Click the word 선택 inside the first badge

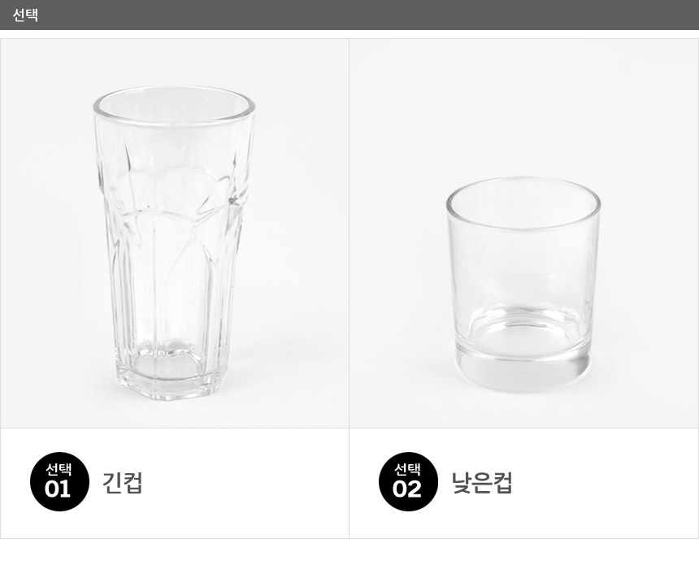(x=59, y=469)
